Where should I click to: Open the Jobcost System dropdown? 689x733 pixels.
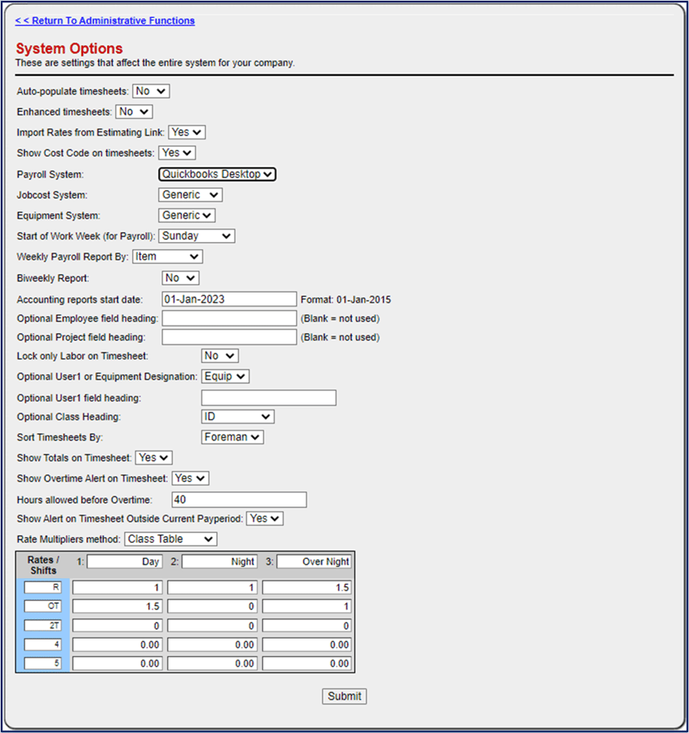[190, 194]
